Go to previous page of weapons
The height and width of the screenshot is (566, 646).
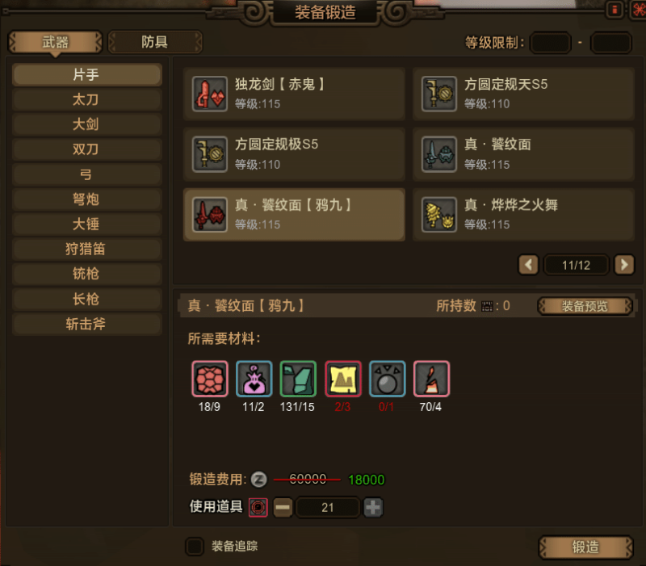[529, 265]
